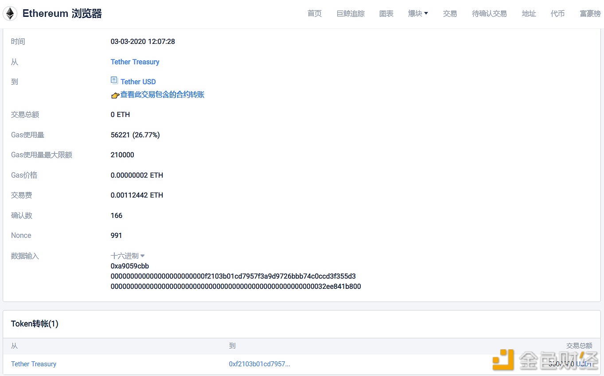Screen dimensions: 604x376
Task: Select Gas used value 56221 (26.77%)
Action: (135, 135)
